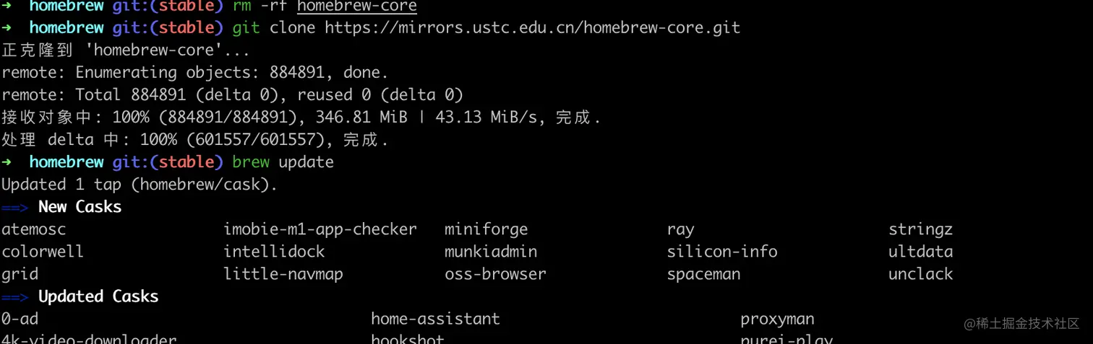The image size is (1093, 344).
Task: Click the blue arrow beside Updated Casks
Action: click(14, 297)
